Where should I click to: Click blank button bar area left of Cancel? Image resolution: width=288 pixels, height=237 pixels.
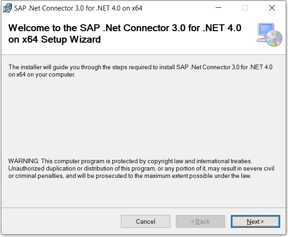[60, 221]
